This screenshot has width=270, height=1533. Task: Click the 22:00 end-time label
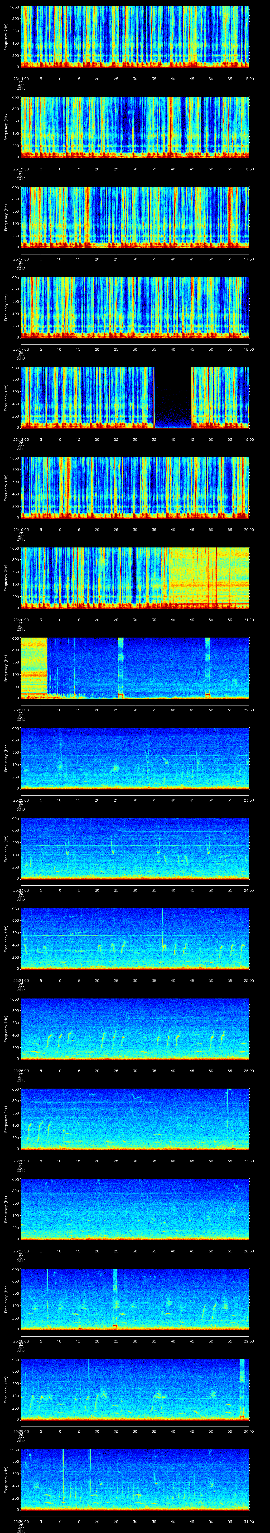[249, 709]
